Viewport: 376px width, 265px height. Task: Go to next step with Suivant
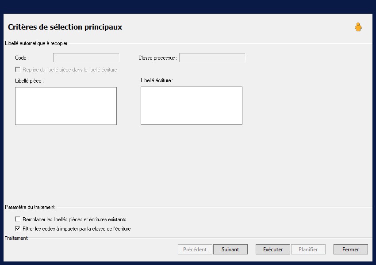[230, 250]
